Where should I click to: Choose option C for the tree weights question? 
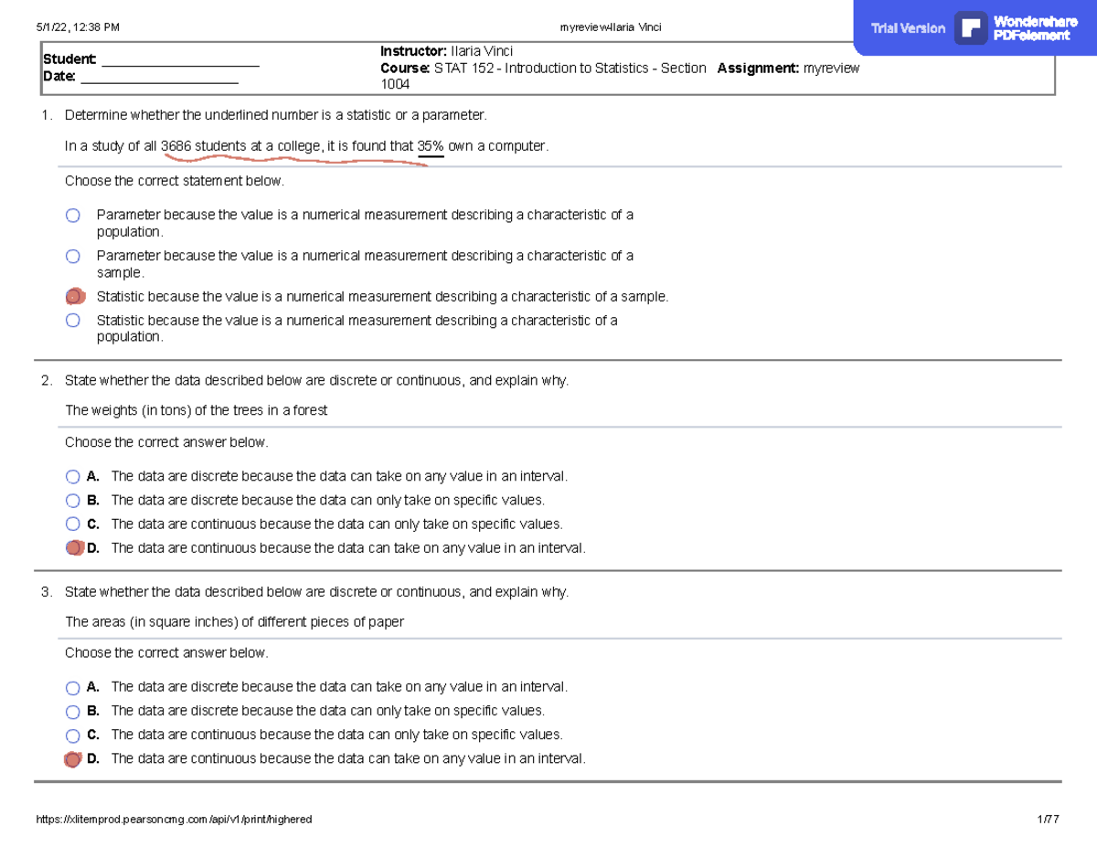click(73, 524)
